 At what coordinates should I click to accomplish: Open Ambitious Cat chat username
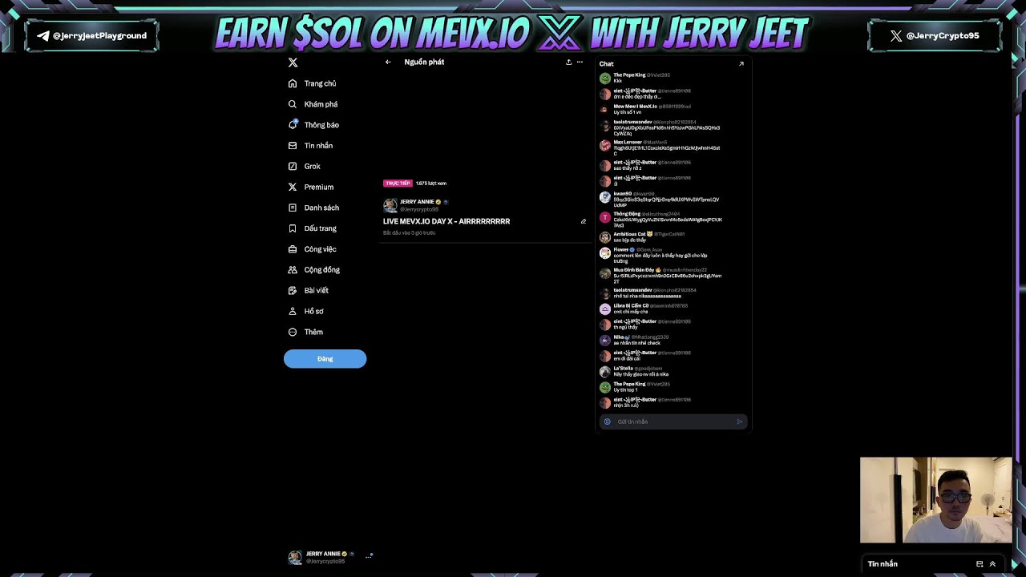[x=630, y=234]
